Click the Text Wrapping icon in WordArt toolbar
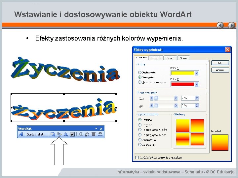 tap(72, 134)
